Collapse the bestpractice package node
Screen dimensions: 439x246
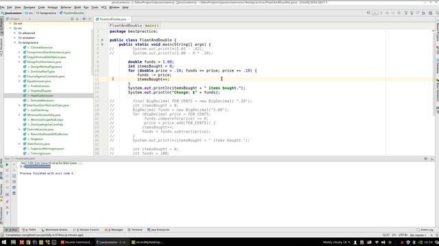coord(15,42)
